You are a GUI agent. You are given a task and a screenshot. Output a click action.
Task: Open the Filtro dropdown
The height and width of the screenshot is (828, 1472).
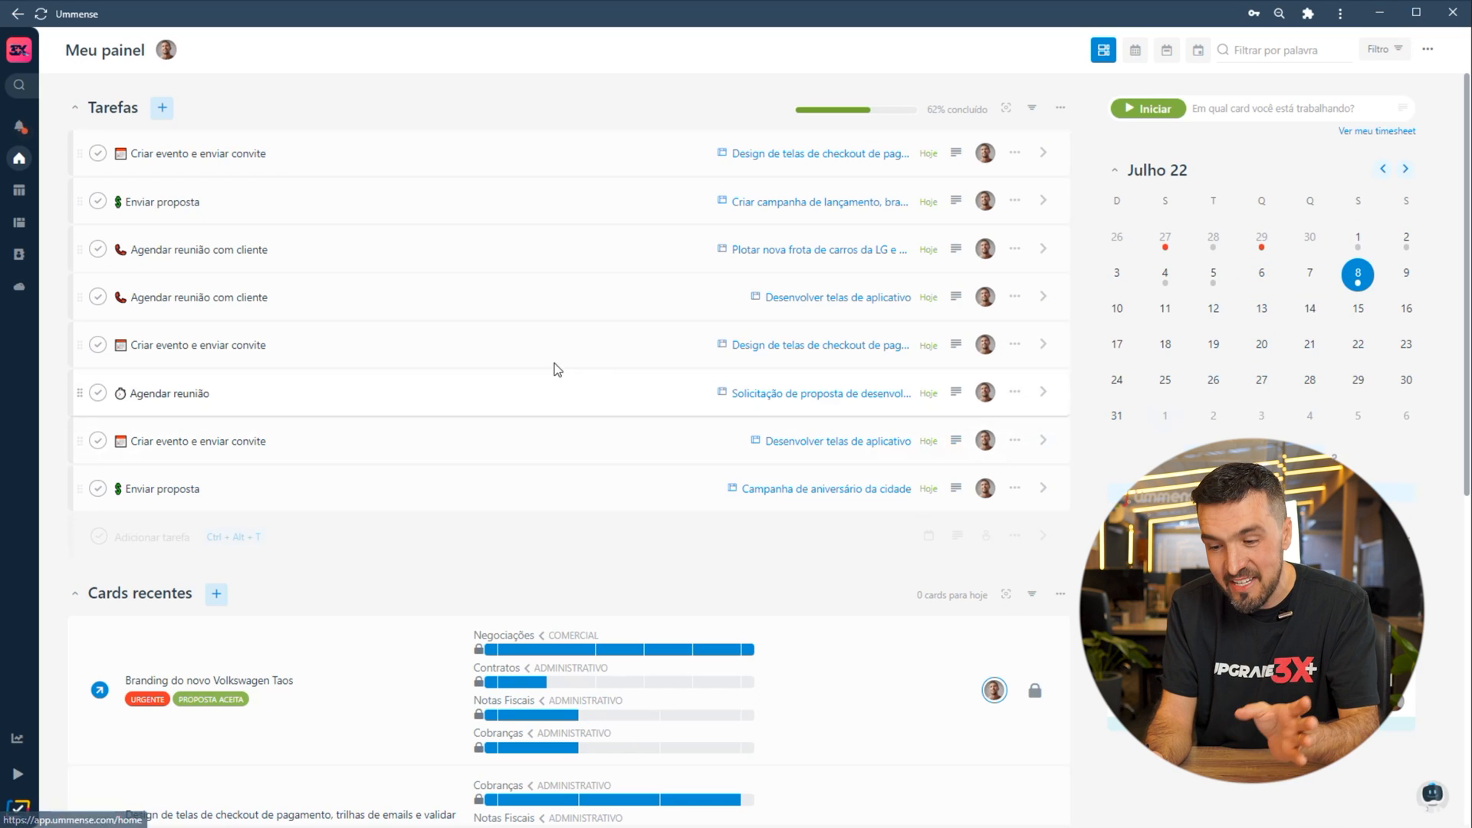1385,49
